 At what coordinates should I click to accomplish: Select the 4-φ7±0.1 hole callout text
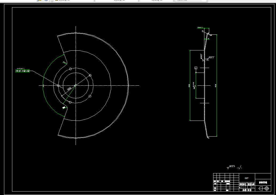click(21, 69)
